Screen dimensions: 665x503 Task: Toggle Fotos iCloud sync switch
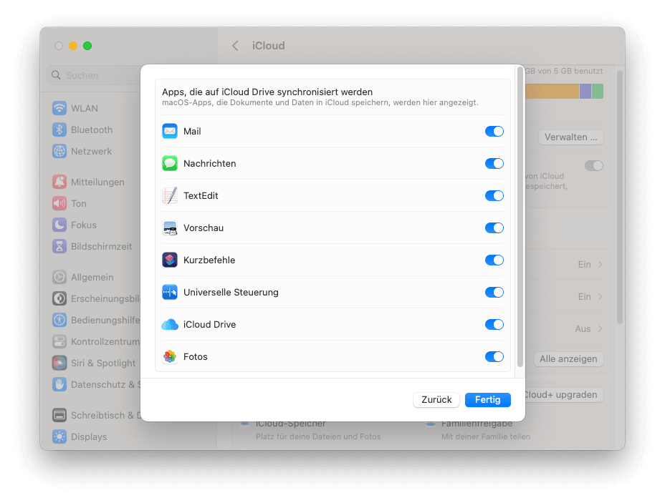(494, 356)
